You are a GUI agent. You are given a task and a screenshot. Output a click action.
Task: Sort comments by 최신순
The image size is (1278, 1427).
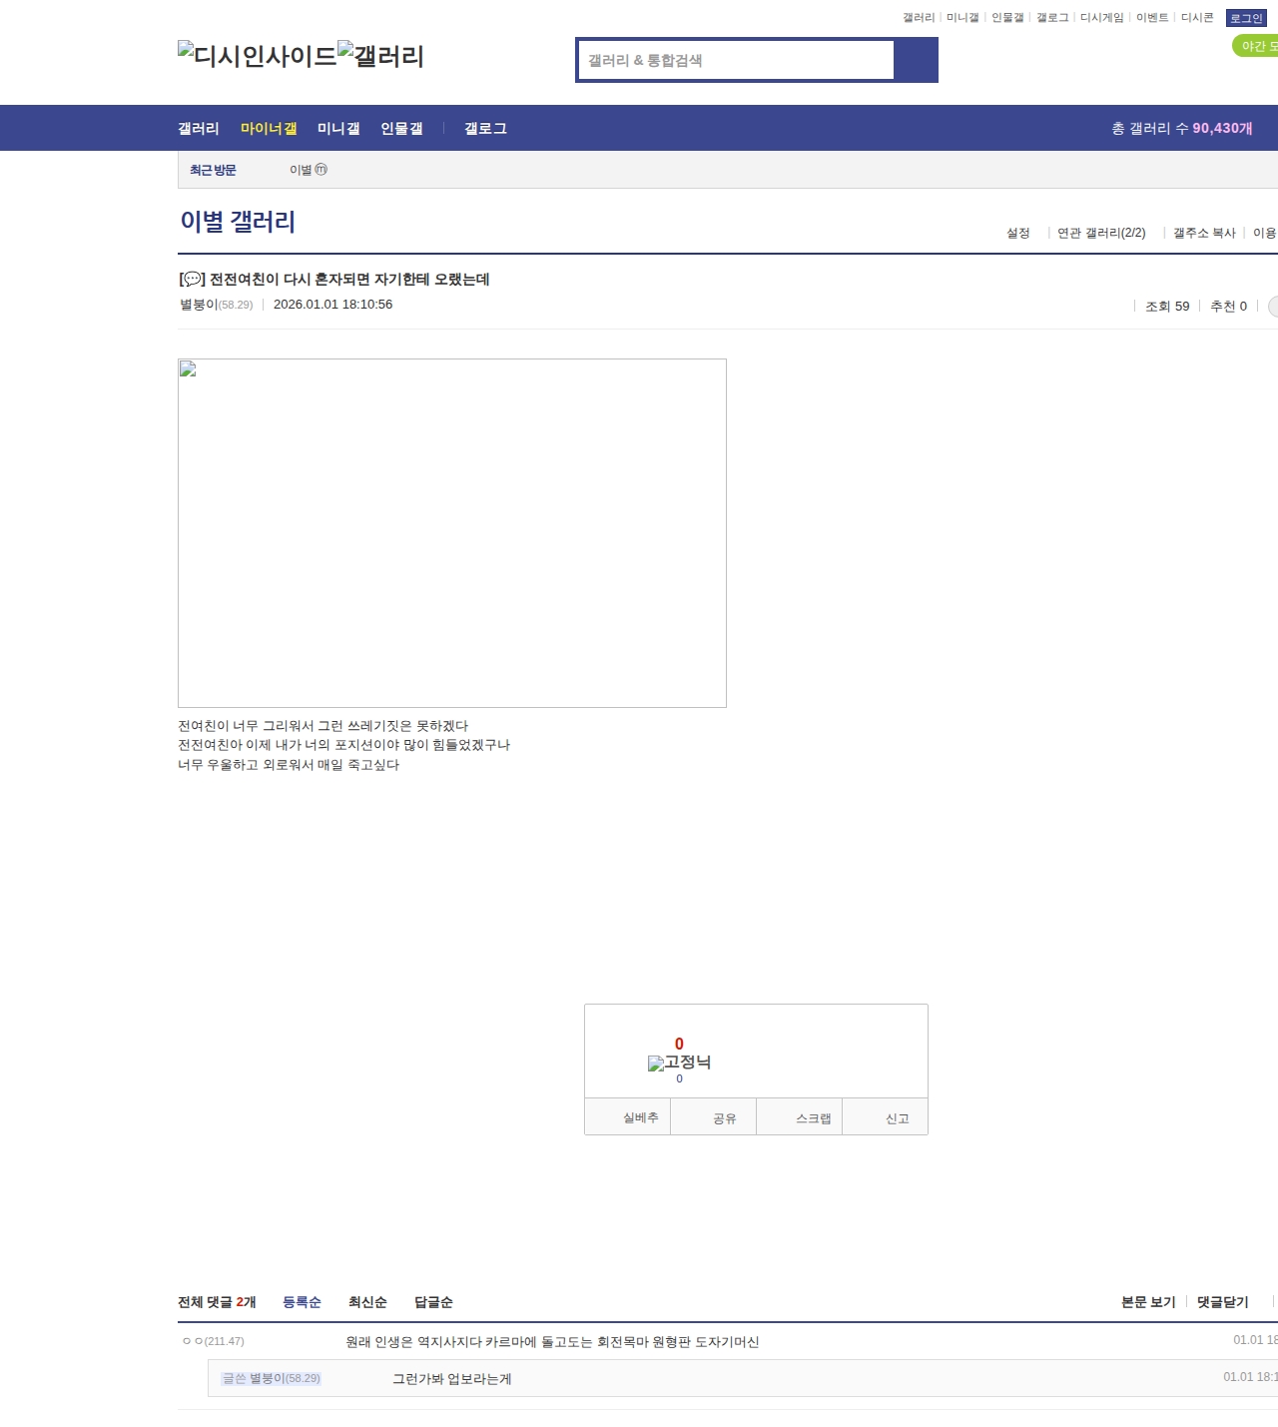[x=367, y=1302]
